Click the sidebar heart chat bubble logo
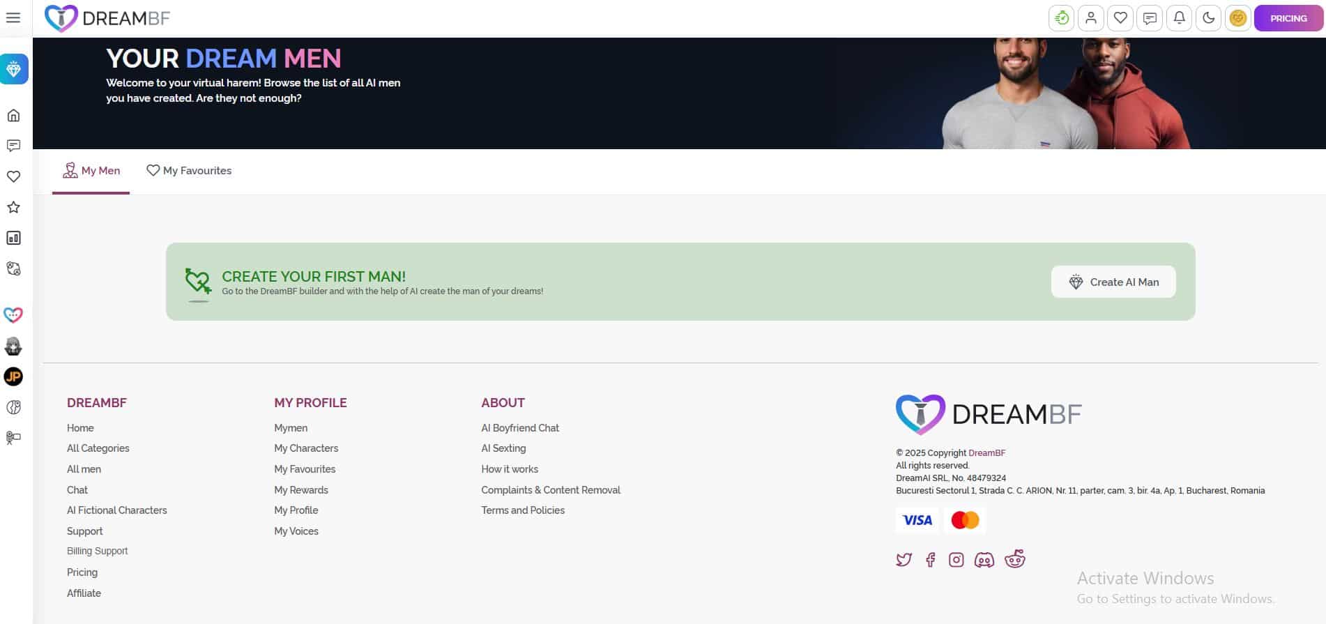The height and width of the screenshot is (624, 1326). [13, 315]
